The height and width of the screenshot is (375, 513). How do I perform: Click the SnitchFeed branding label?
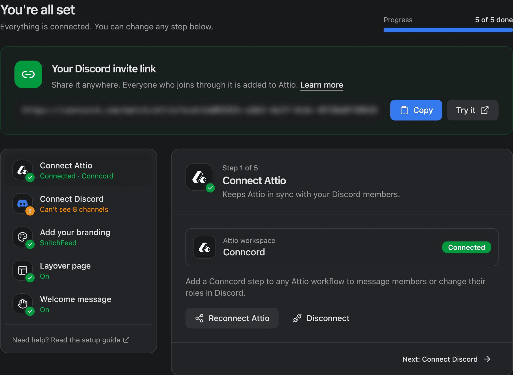pyautogui.click(x=58, y=243)
